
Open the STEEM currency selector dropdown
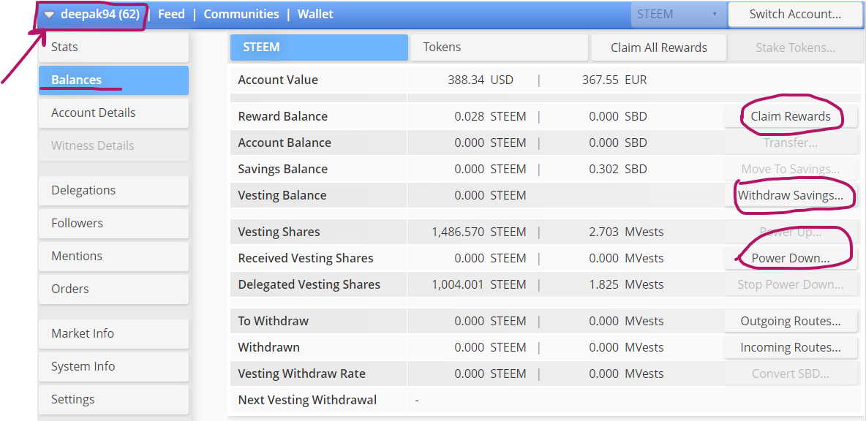click(677, 15)
